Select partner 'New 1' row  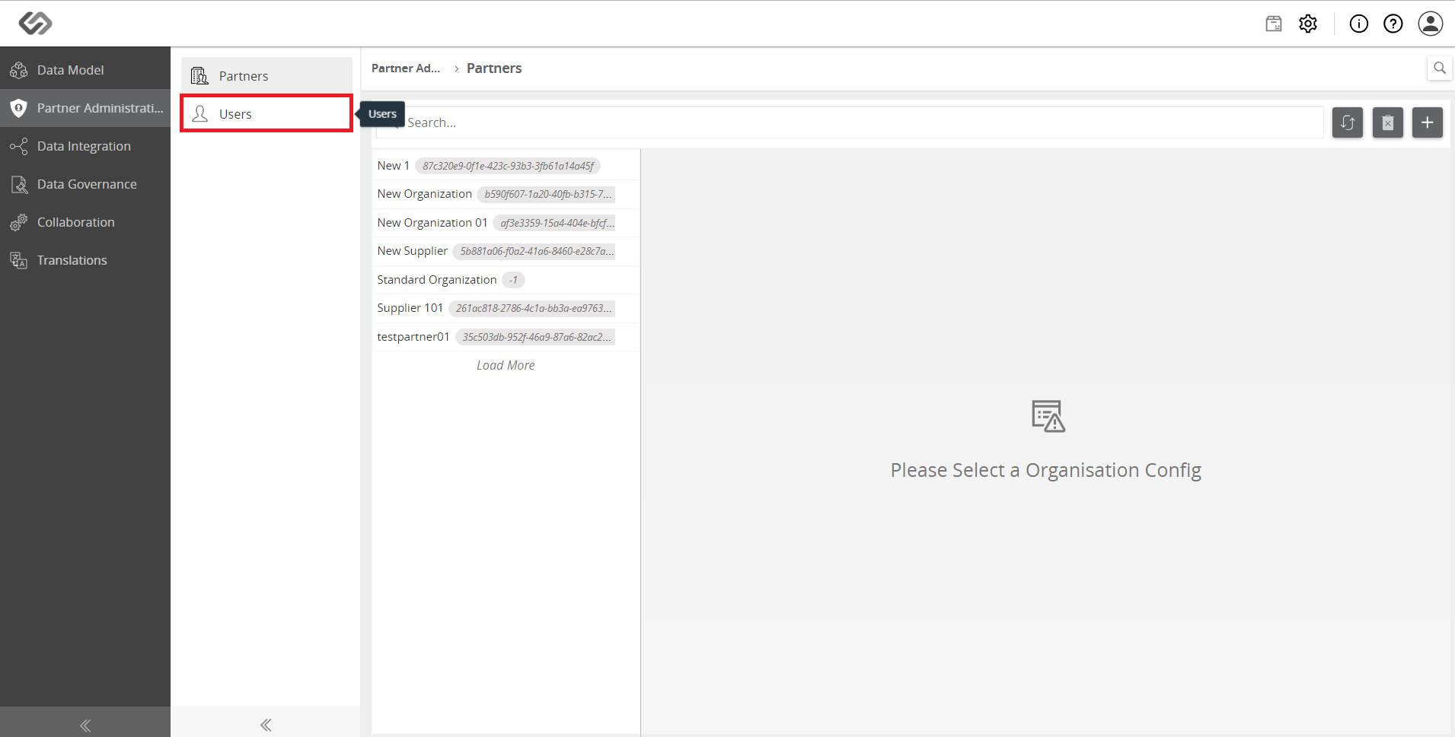tap(506, 166)
